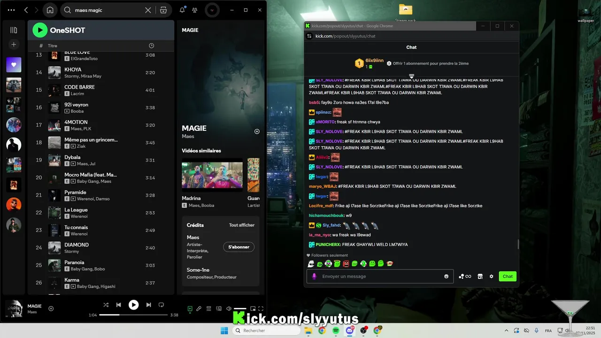Open Stream pack folder on desktop

(x=405, y=12)
